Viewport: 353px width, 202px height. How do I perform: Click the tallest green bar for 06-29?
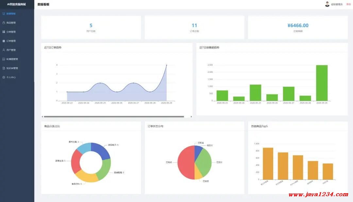coord(322,83)
